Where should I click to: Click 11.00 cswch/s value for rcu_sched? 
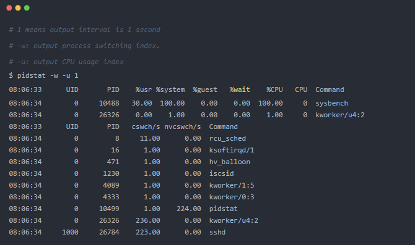[150, 138]
